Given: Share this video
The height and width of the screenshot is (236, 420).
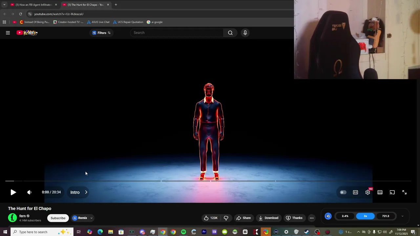Looking at the screenshot, I should [243, 218].
